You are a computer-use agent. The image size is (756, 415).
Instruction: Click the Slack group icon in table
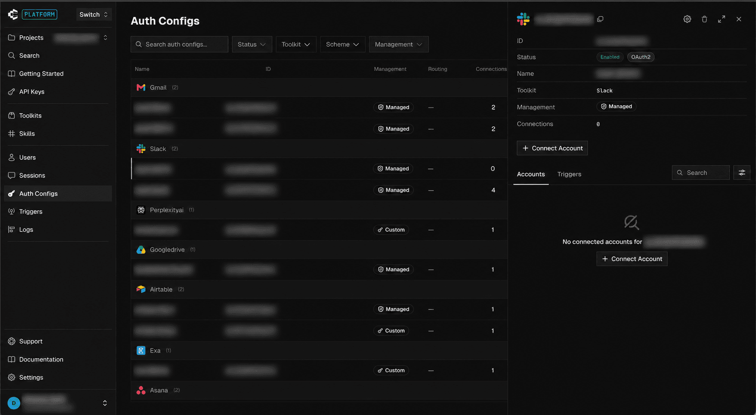[141, 149]
